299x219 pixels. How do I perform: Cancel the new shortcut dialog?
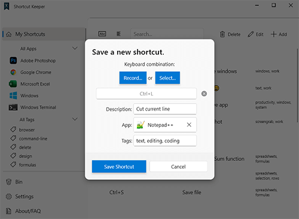[x=178, y=166]
